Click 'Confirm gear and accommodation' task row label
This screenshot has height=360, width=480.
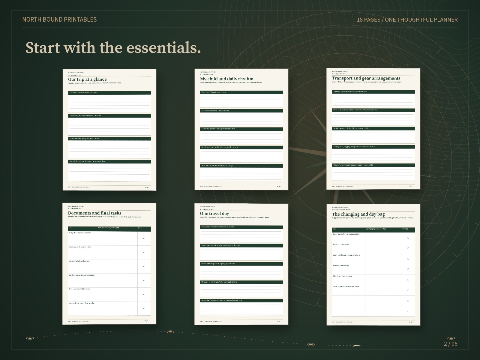pyautogui.click(x=82, y=275)
